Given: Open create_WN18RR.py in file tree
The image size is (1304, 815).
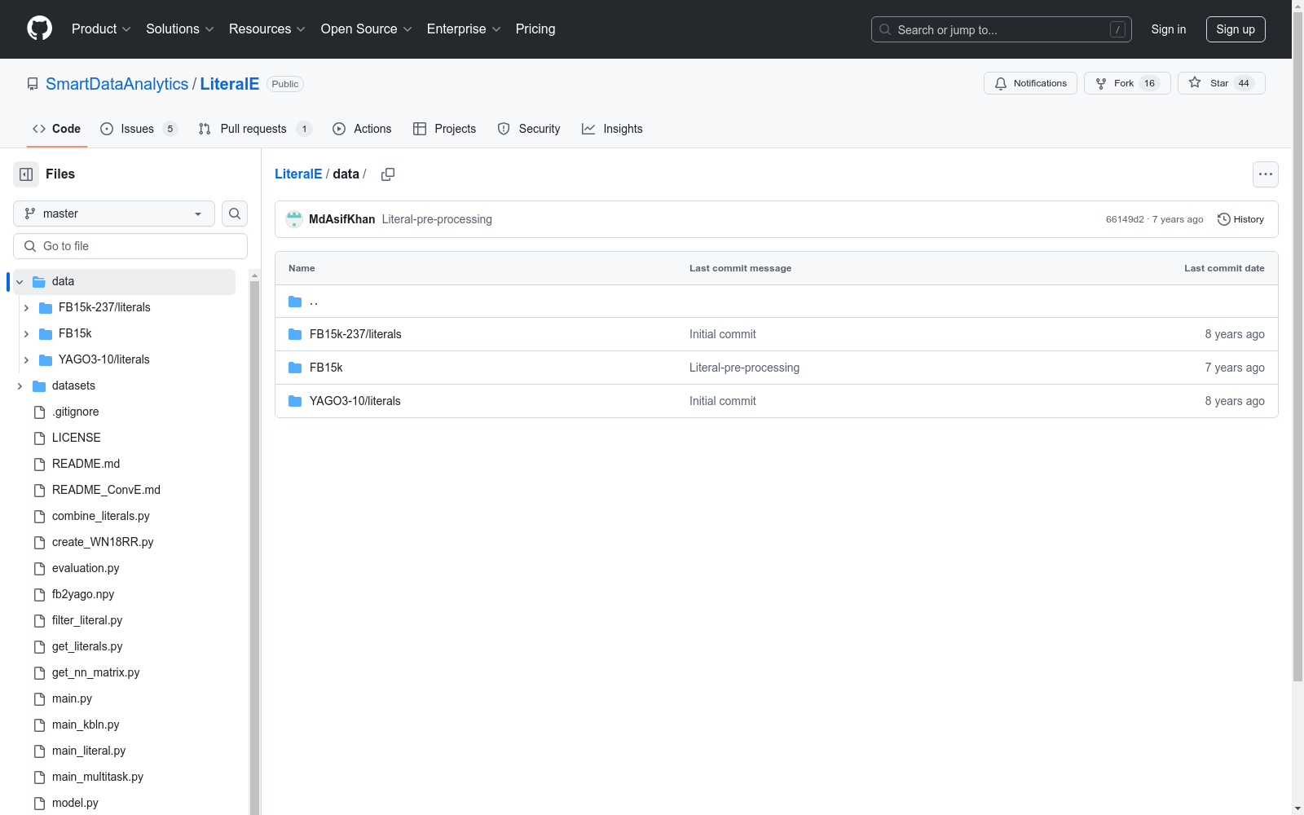Looking at the screenshot, I should point(103,542).
